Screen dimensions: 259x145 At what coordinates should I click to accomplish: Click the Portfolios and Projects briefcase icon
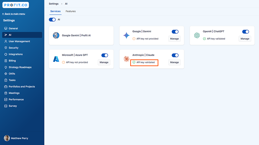pos(6,87)
